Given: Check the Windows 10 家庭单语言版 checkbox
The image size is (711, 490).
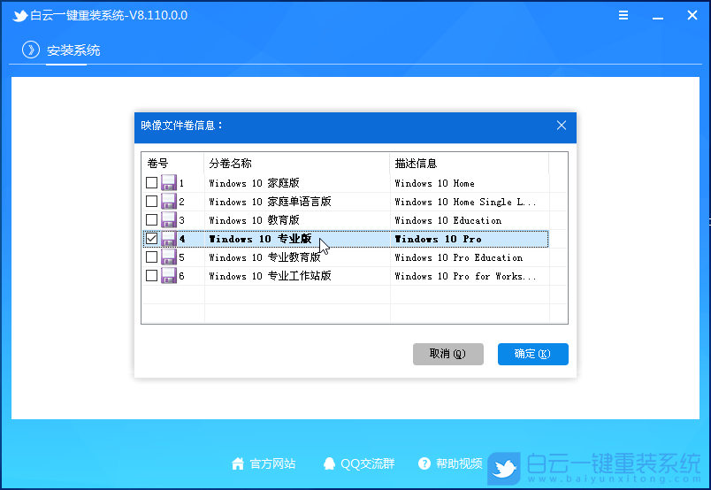Looking at the screenshot, I should pos(151,201).
